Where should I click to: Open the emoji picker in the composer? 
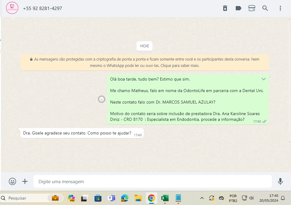[x=12, y=181]
